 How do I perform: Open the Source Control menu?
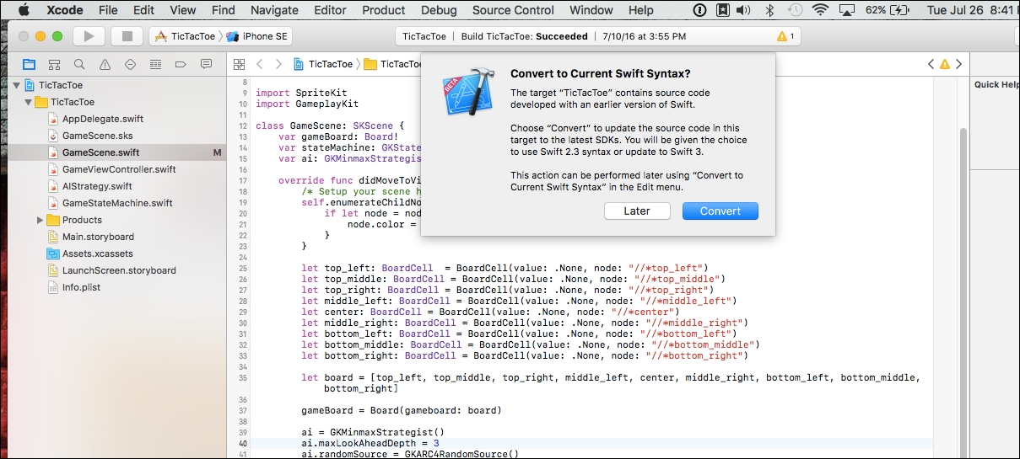(x=514, y=10)
